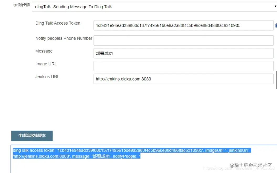Open help icon beside Access Token field
The width and height of the screenshot is (277, 173).
tap(276, 26)
